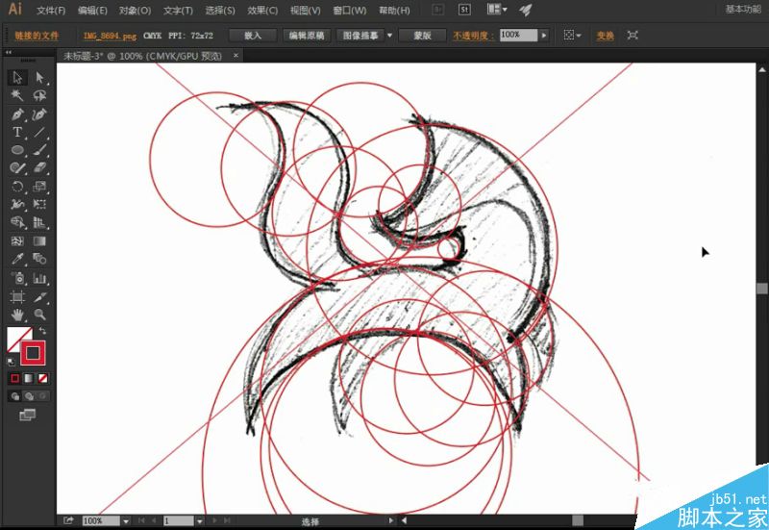The image size is (769, 530).
Task: Open the 不透明度 panel link
Action: point(472,36)
